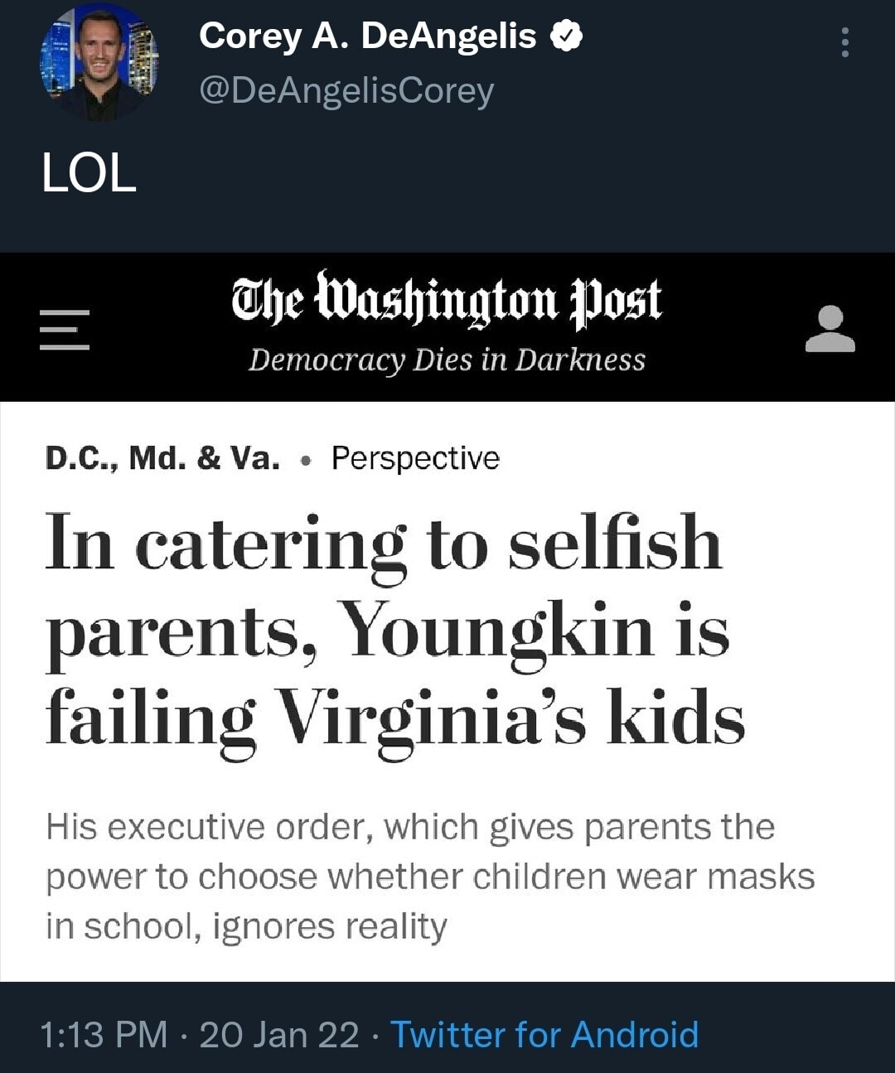Image resolution: width=895 pixels, height=1073 pixels.
Task: Click the 1:13 PM timestamp
Action: [104, 1035]
